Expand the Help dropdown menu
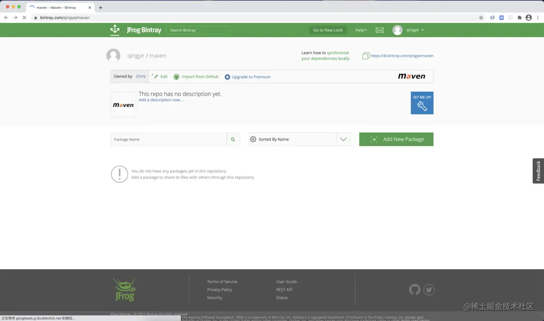 (361, 30)
